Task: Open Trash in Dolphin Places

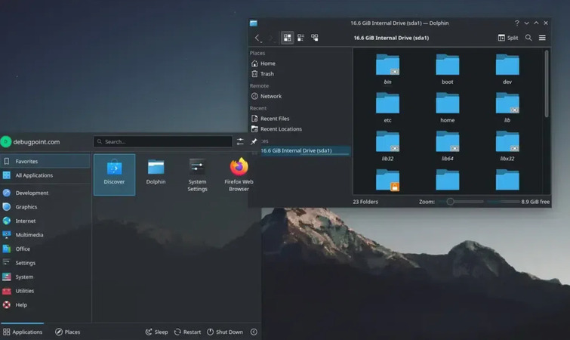Action: click(x=300, y=74)
